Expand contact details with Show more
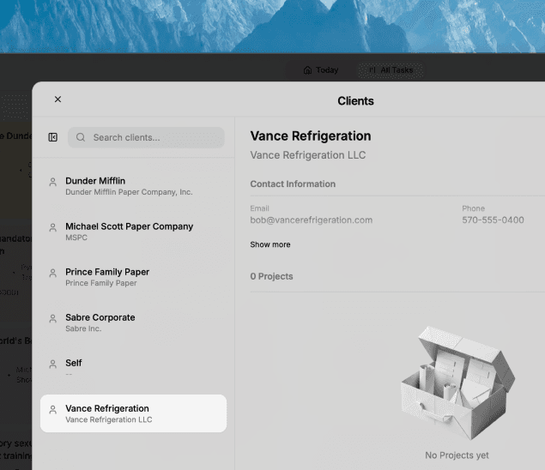The width and height of the screenshot is (545, 470). (270, 244)
